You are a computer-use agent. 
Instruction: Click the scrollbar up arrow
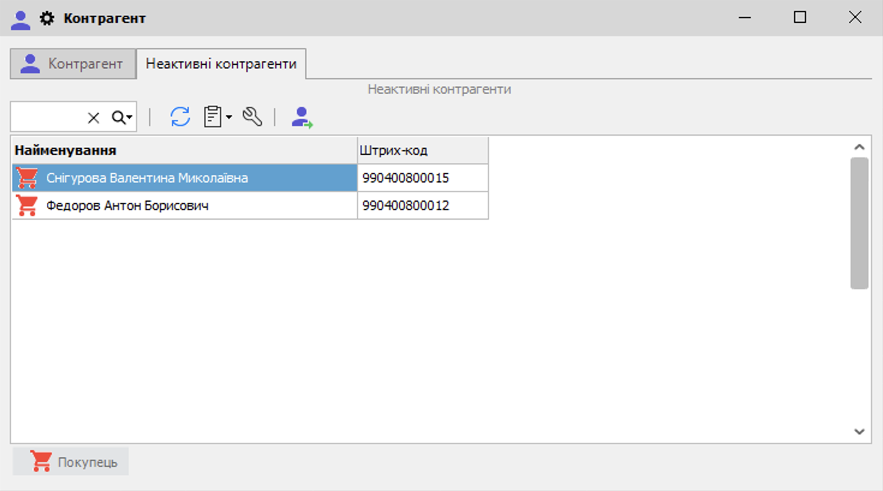(x=860, y=147)
